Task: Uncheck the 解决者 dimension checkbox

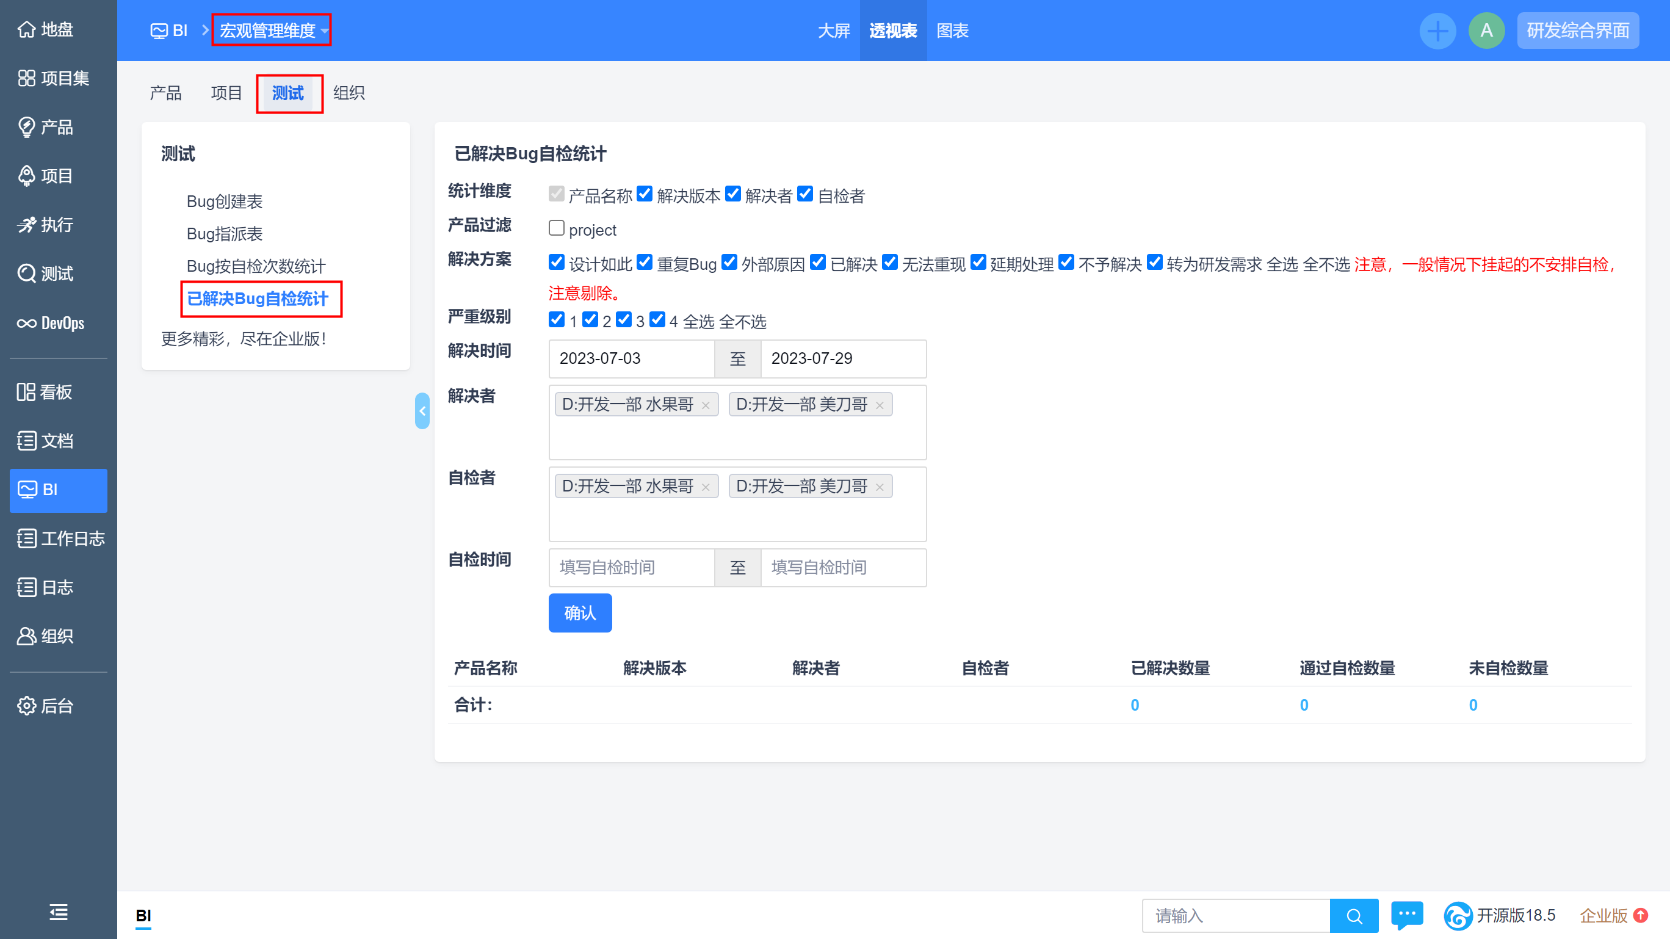Action: pyautogui.click(x=732, y=194)
